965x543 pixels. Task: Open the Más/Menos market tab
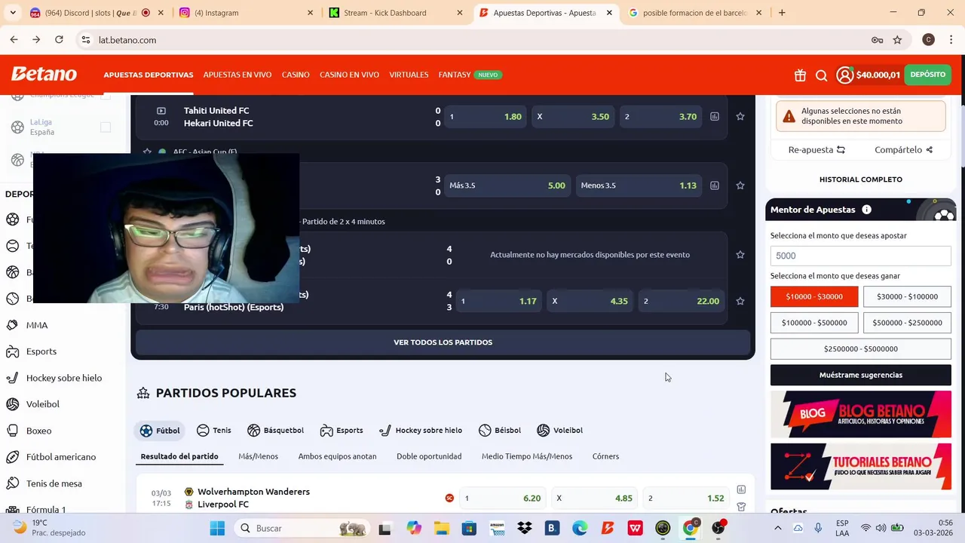point(258,456)
